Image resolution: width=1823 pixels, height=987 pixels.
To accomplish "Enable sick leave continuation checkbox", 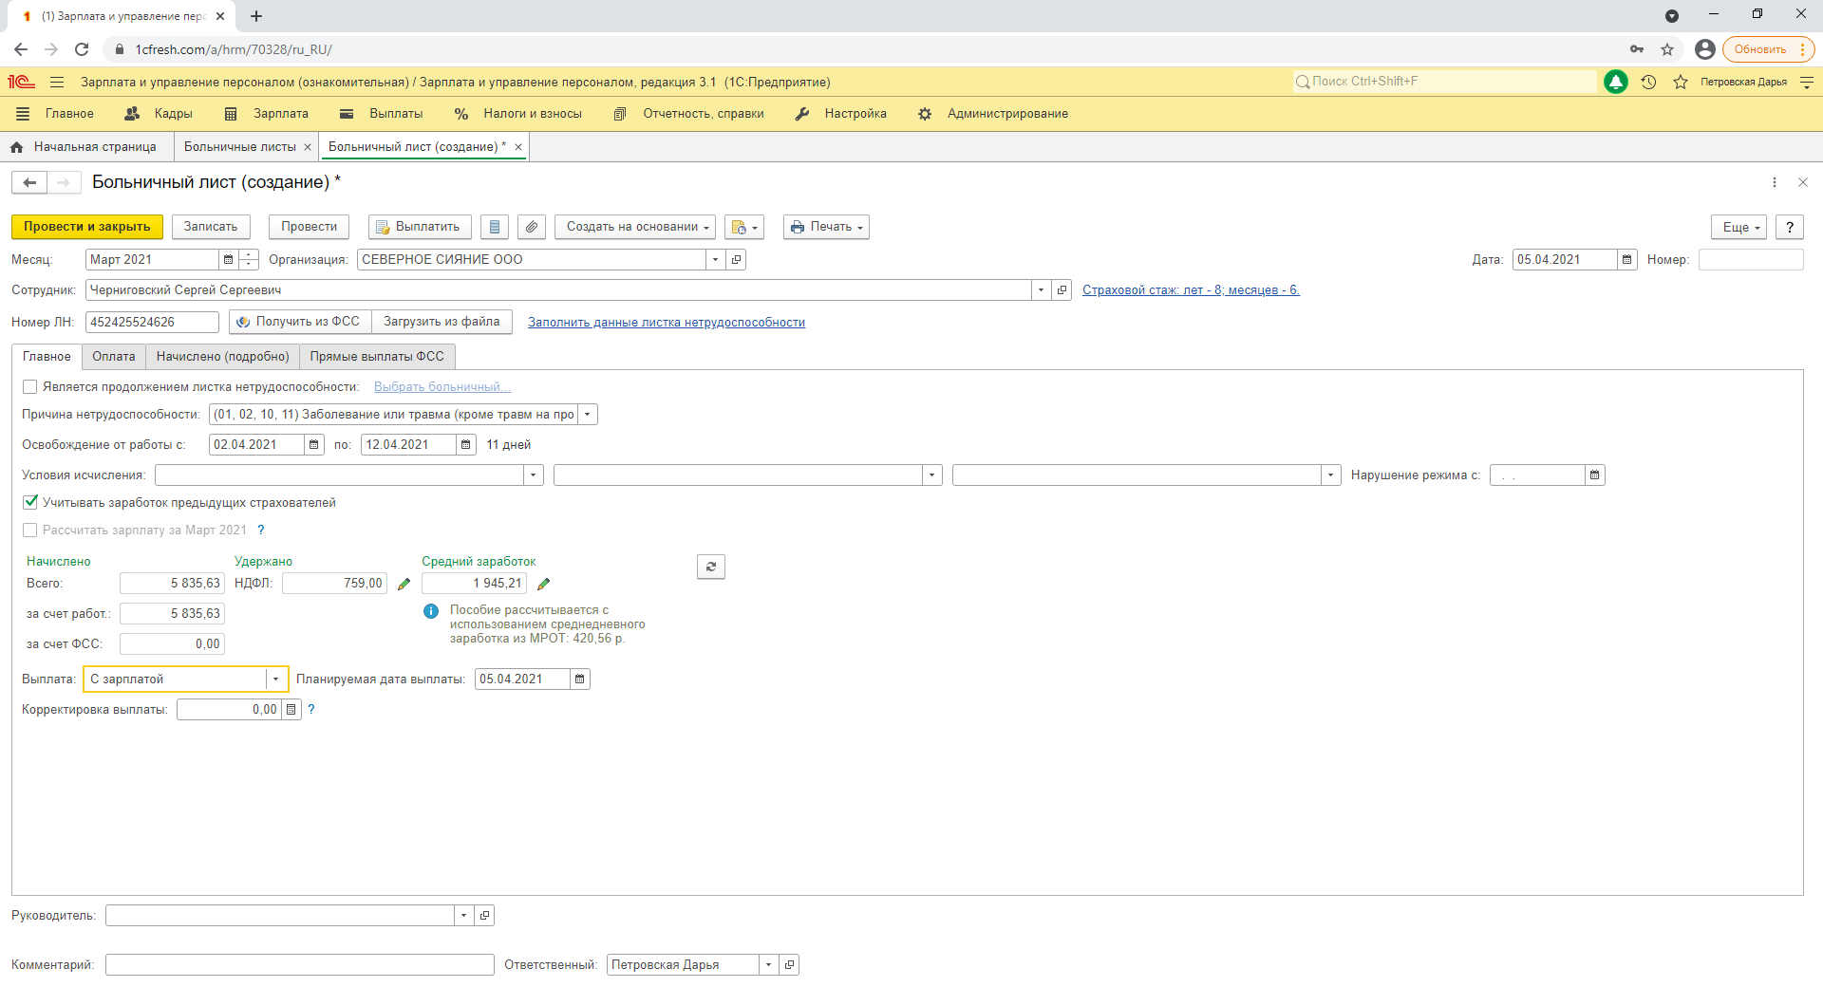I will point(30,386).
